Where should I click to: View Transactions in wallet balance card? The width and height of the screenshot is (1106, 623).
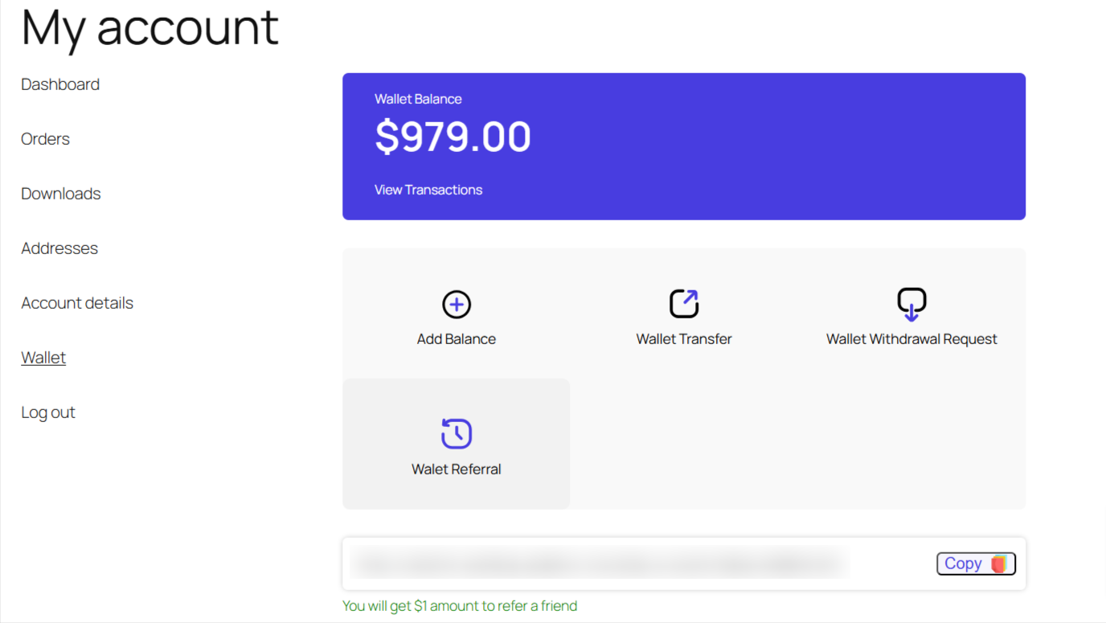coord(428,190)
